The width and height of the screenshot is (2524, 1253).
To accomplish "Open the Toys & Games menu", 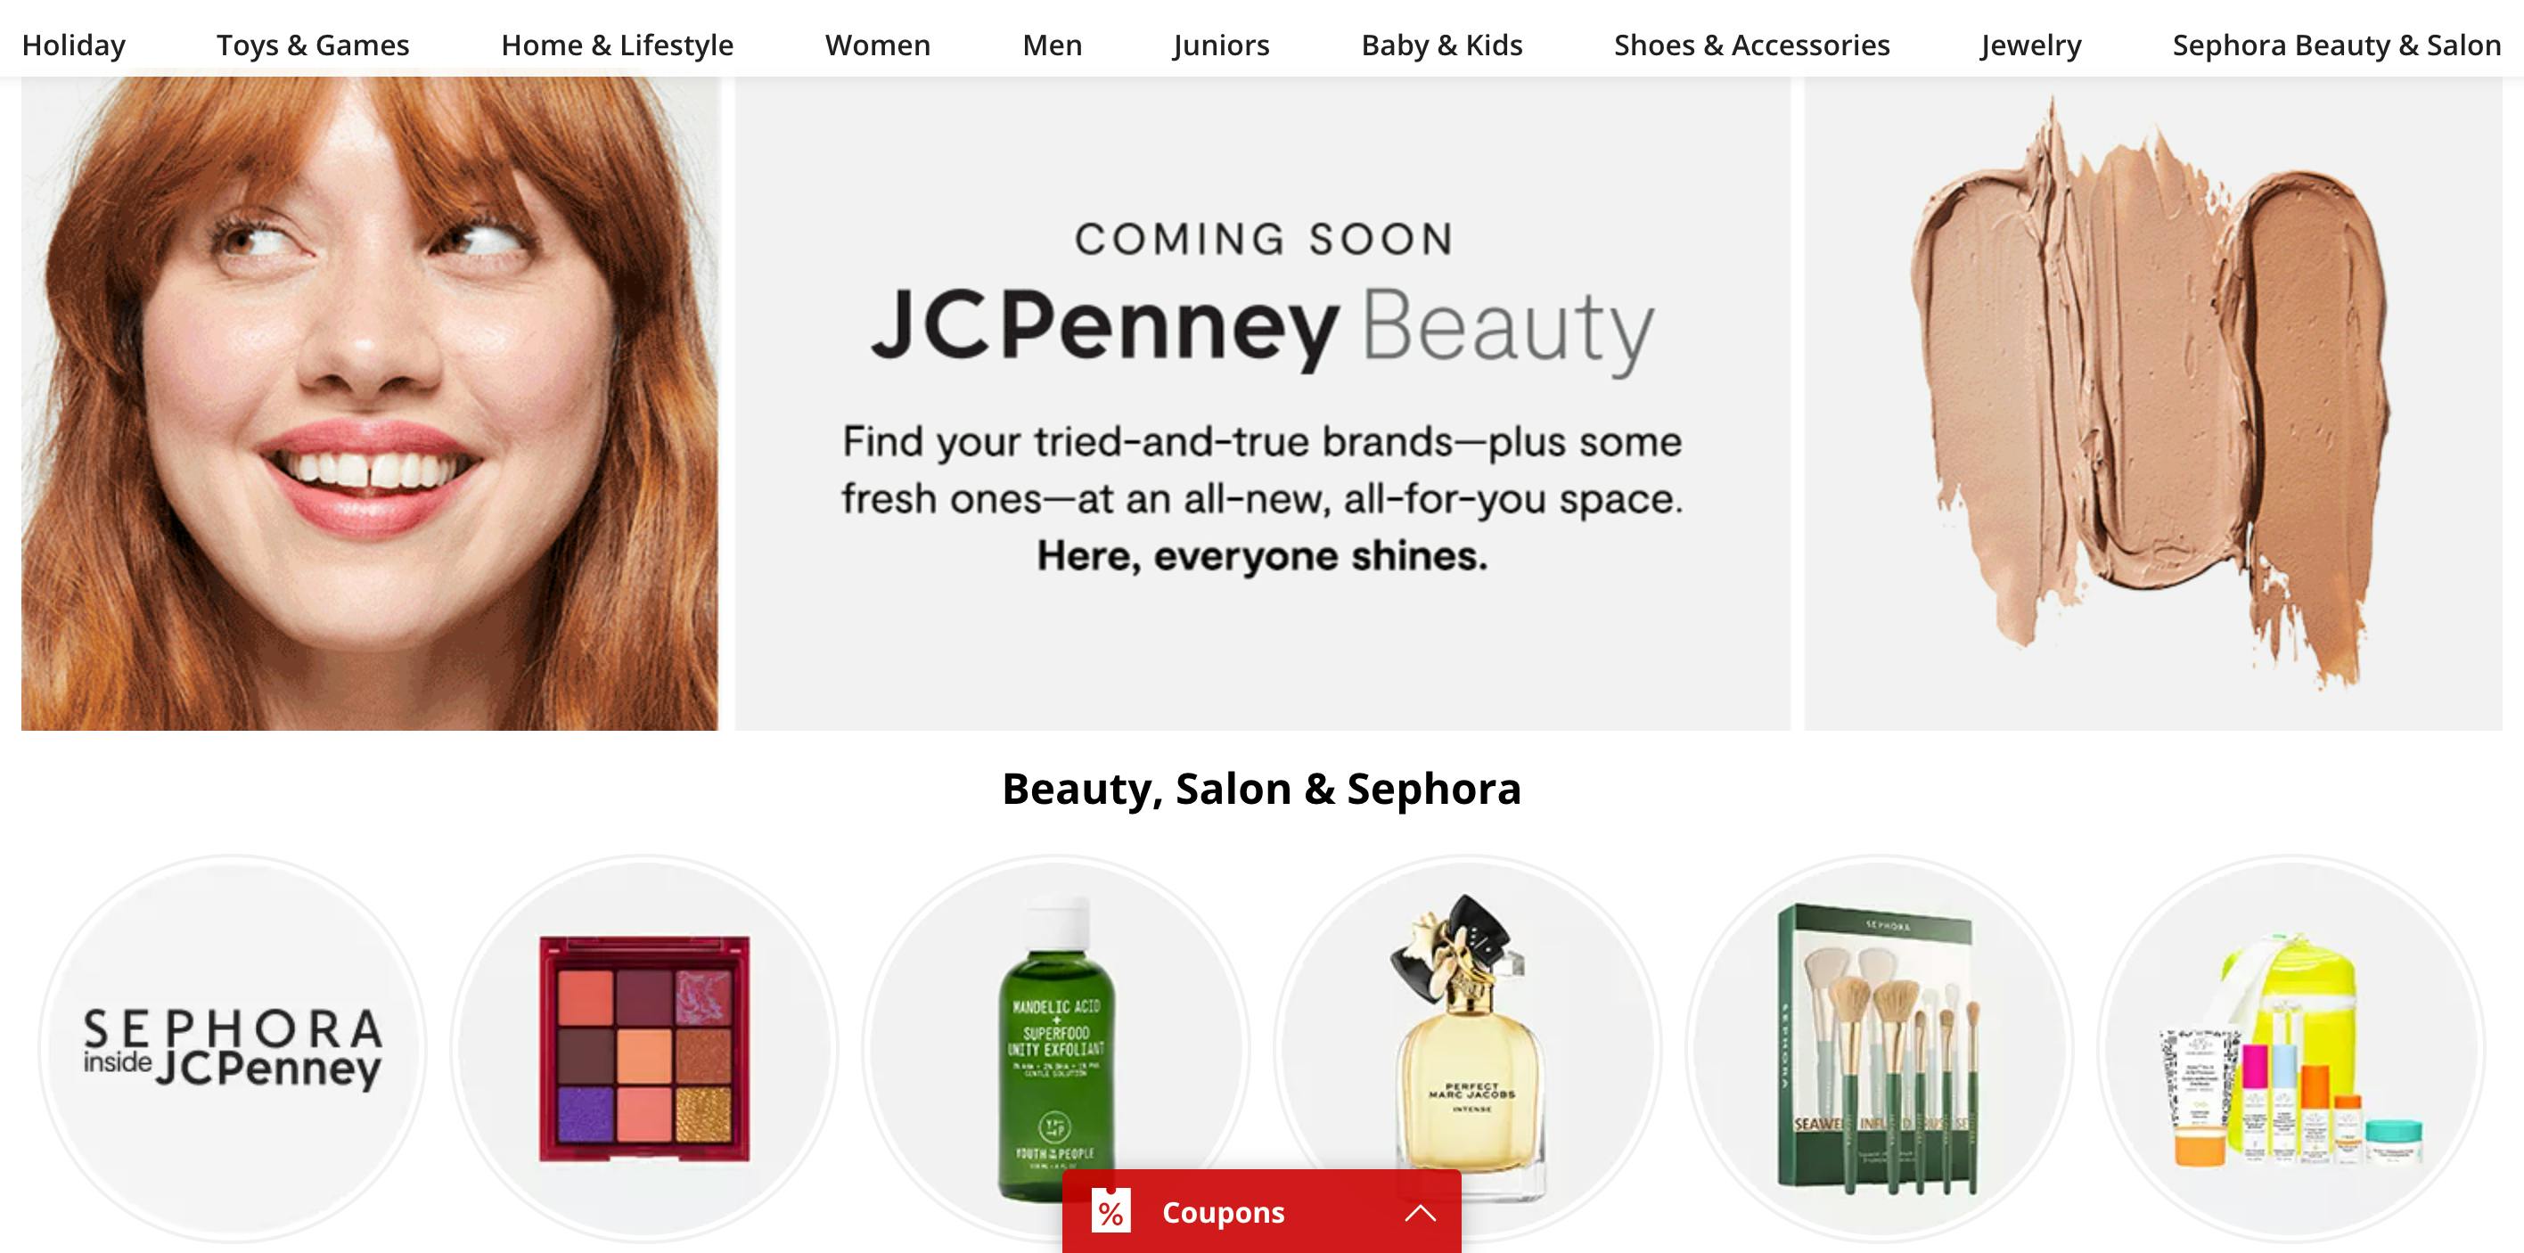I will pos(313,45).
